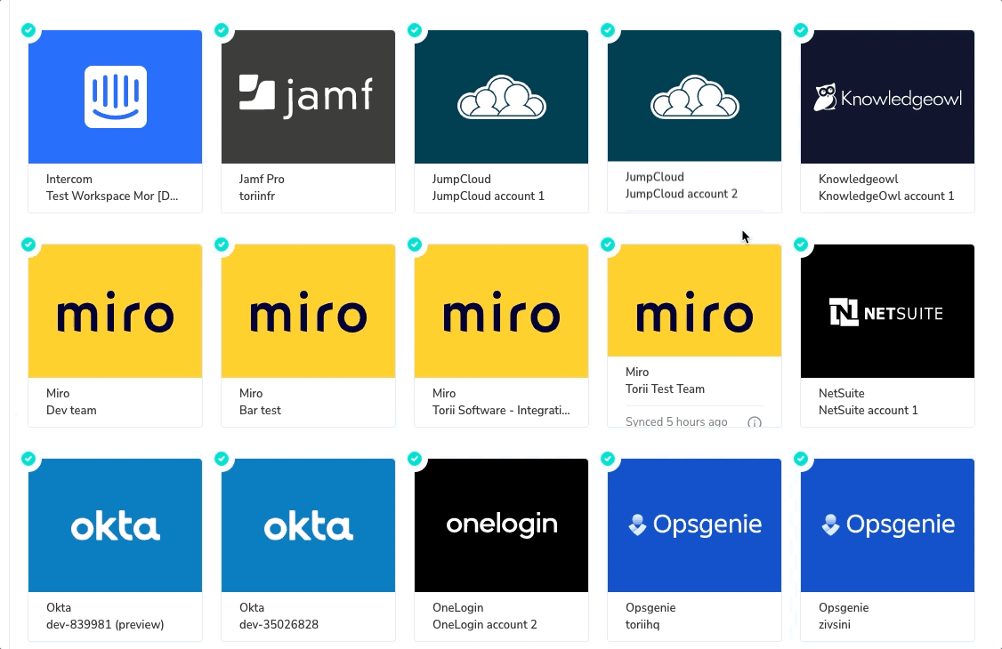Screen dimensions: 1002x649
Task: Click Okta dev-839981 status checkmark
Action: click(28, 459)
